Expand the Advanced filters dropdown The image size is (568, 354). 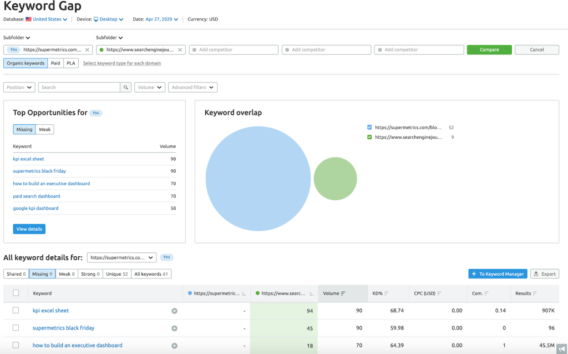[x=192, y=87]
